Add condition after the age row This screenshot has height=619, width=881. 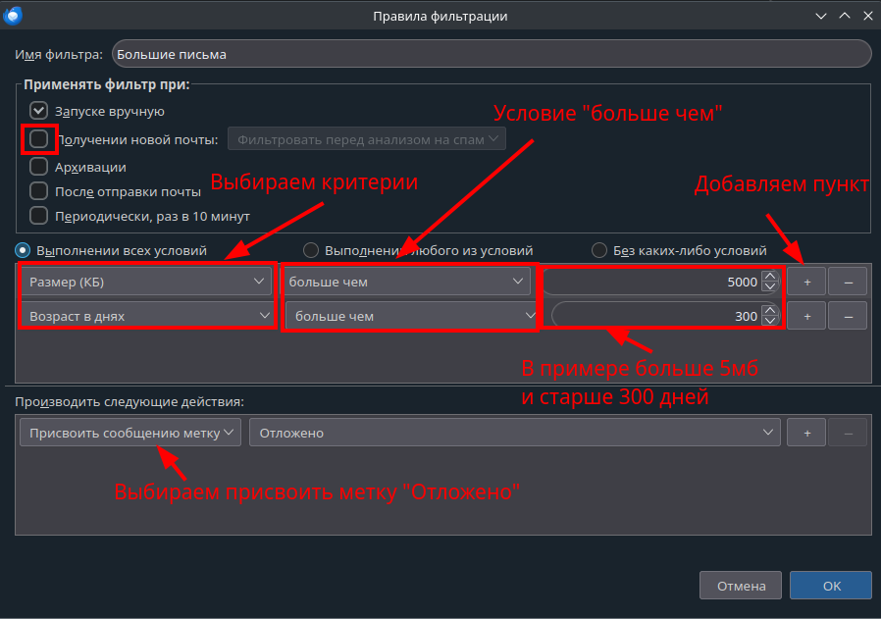pos(806,316)
